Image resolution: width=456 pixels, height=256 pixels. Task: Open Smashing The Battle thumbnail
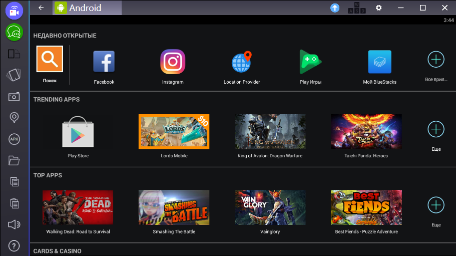[x=174, y=207]
